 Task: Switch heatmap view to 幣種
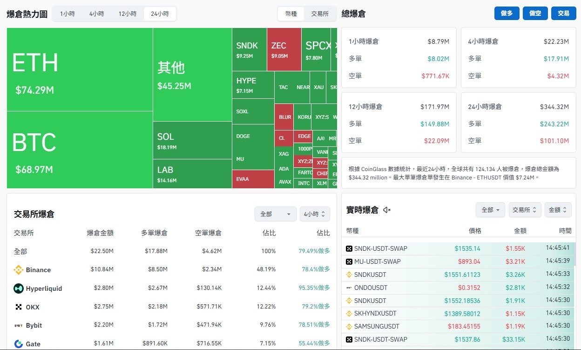(291, 14)
